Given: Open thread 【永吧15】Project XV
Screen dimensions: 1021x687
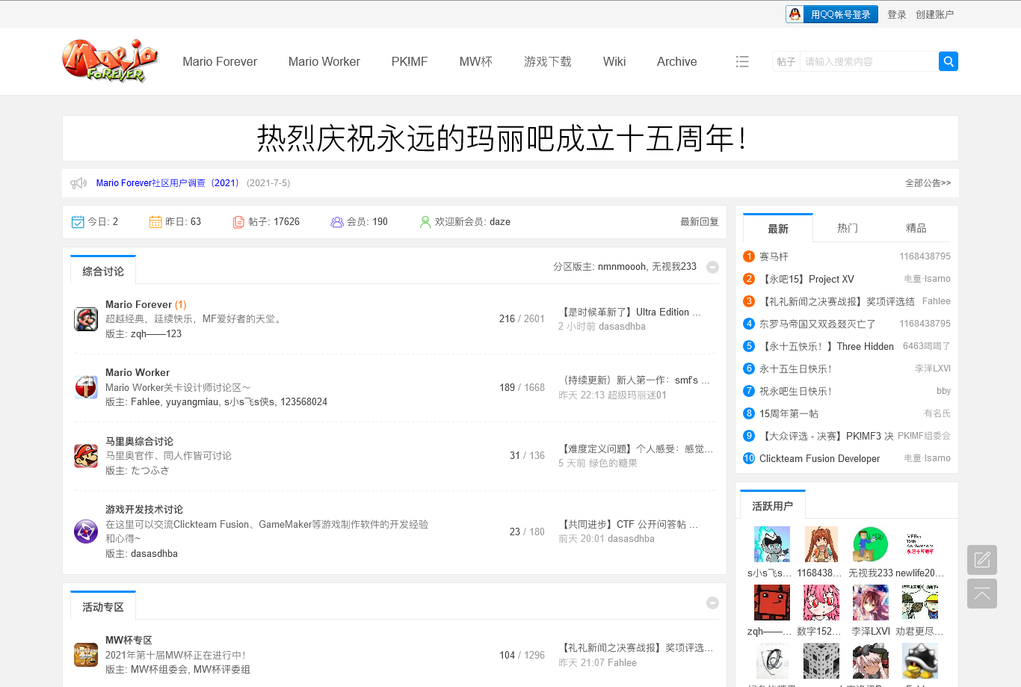Looking at the screenshot, I should pos(806,279).
